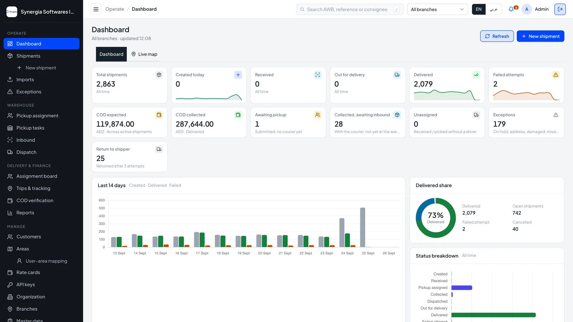Screen dimensions: 573x322
Task: Open Organization in sidebar
Action: click(42, 297)
